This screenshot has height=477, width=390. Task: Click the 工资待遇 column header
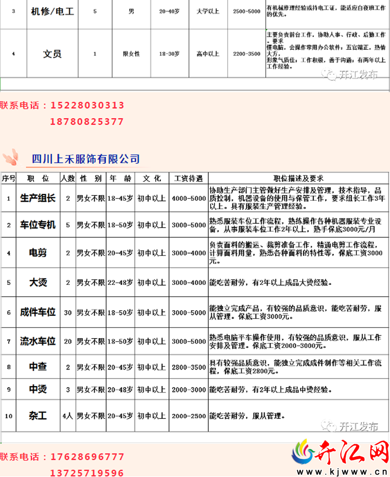pyautogui.click(x=189, y=178)
